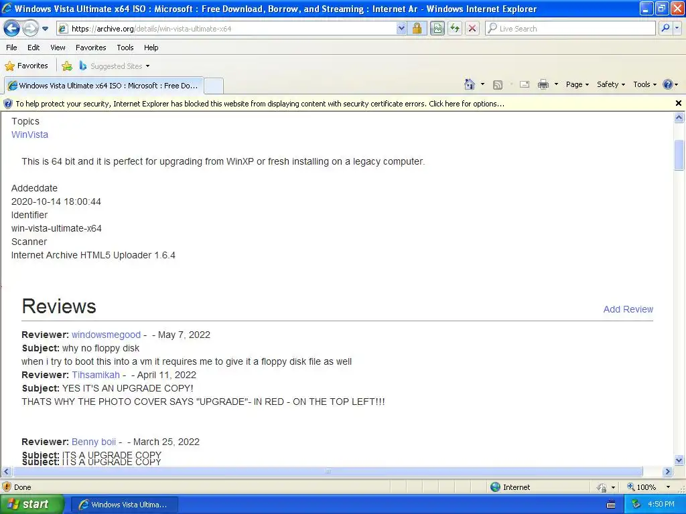
Task: Open the File menu
Action: (12, 48)
